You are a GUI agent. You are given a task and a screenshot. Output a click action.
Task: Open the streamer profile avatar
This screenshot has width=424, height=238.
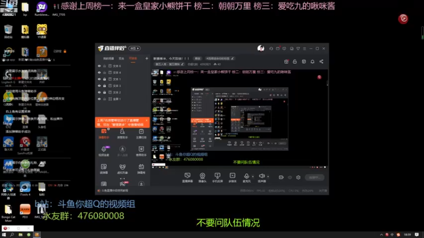tap(261, 48)
